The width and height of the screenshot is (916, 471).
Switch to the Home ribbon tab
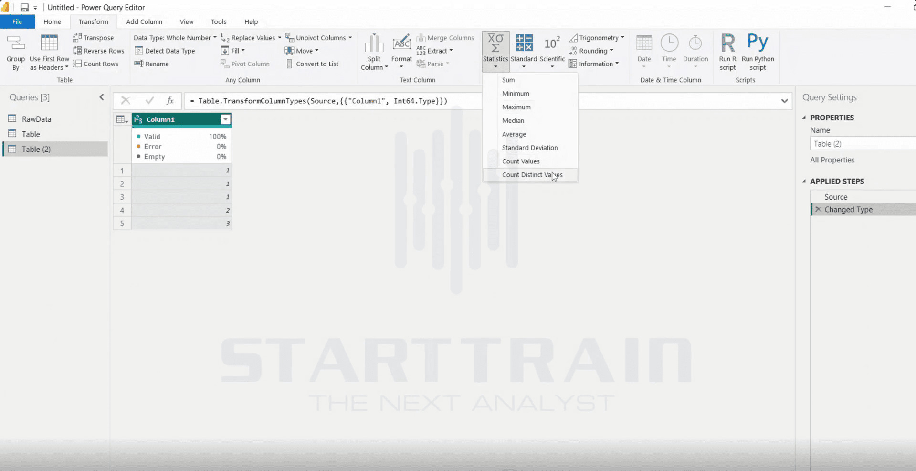click(52, 21)
